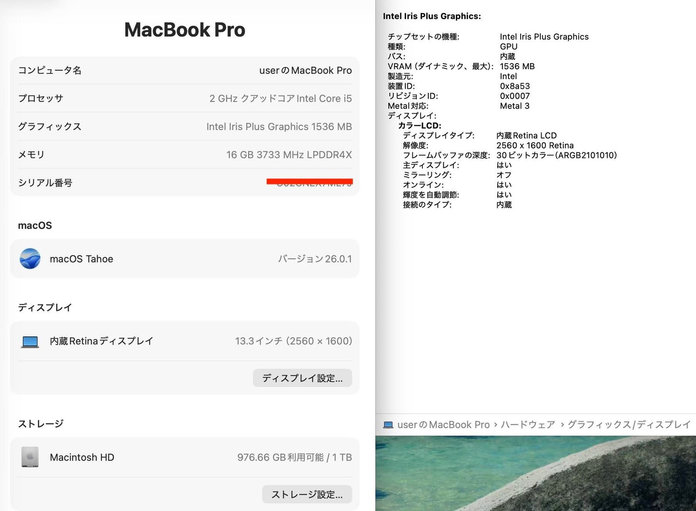Click the macOS Tahoe logo icon
The height and width of the screenshot is (511, 696).
[30, 259]
